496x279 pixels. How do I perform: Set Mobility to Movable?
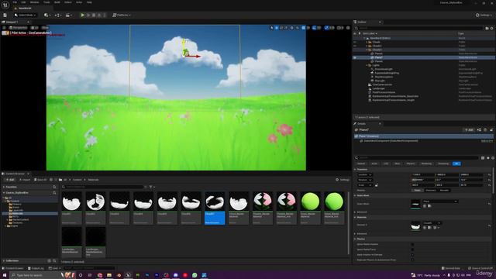point(444,190)
